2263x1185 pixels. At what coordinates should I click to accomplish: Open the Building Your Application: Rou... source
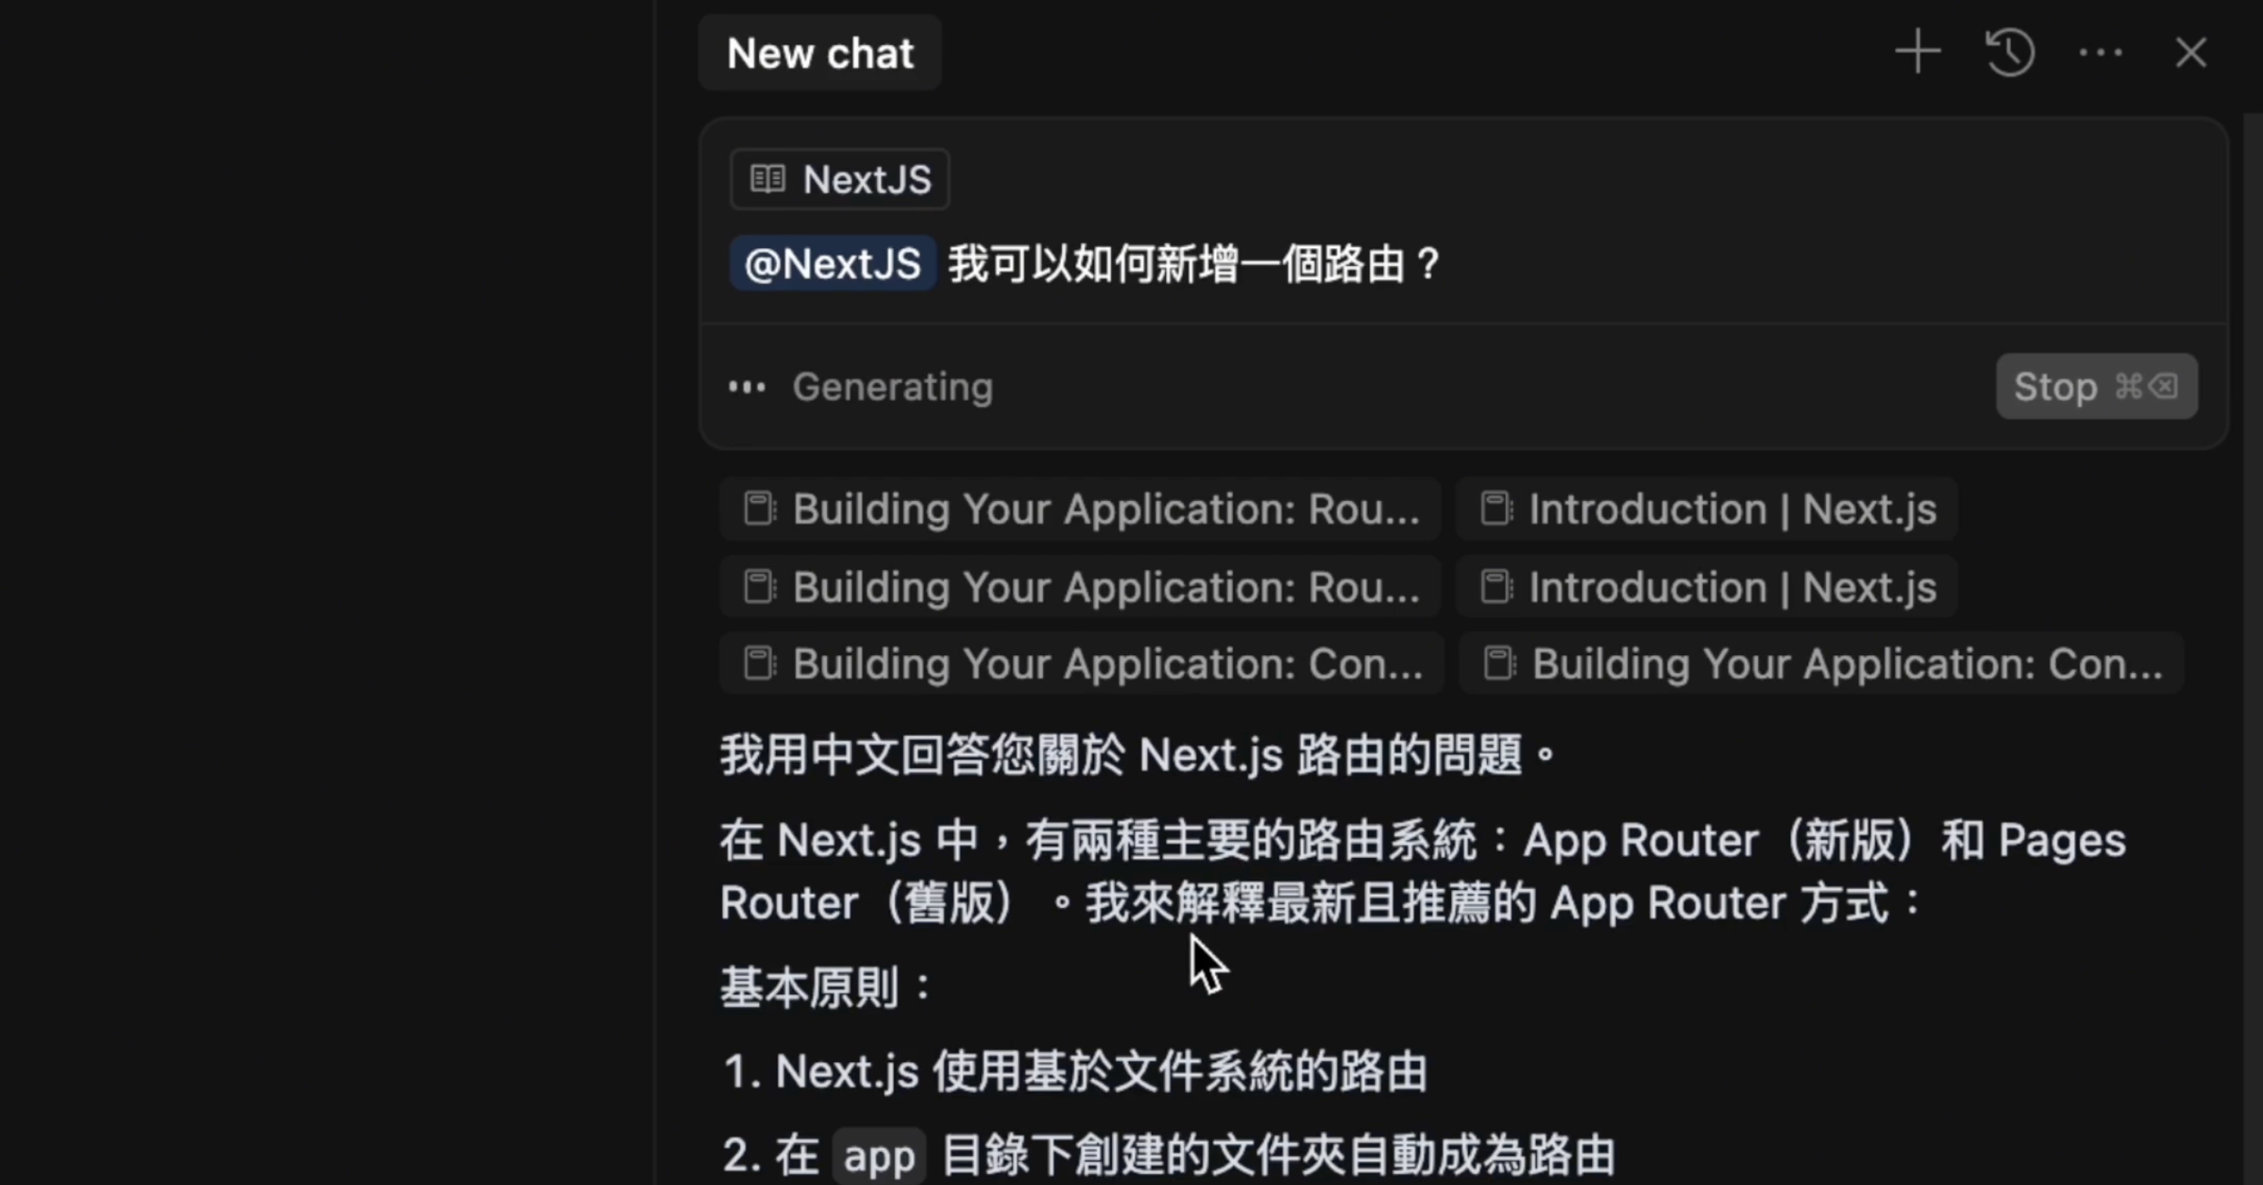[x=1079, y=508]
